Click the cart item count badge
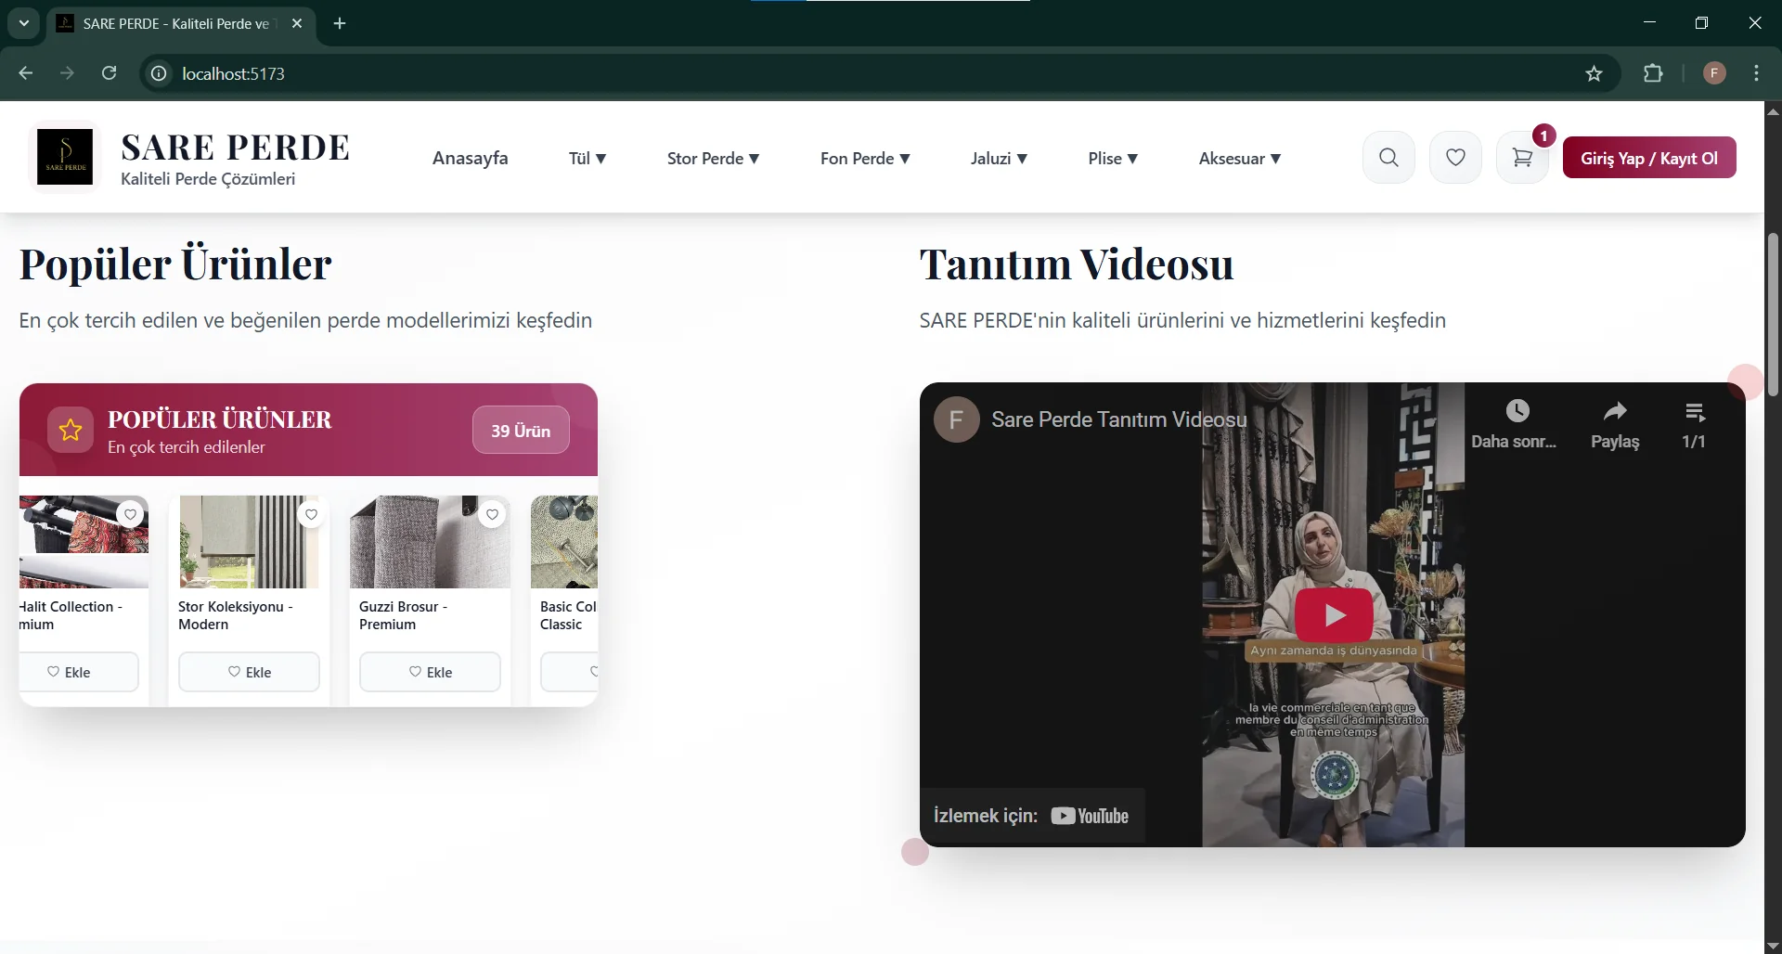 tap(1543, 136)
